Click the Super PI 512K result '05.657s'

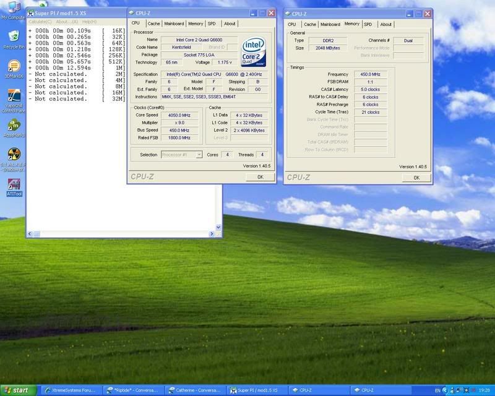[x=79, y=62]
